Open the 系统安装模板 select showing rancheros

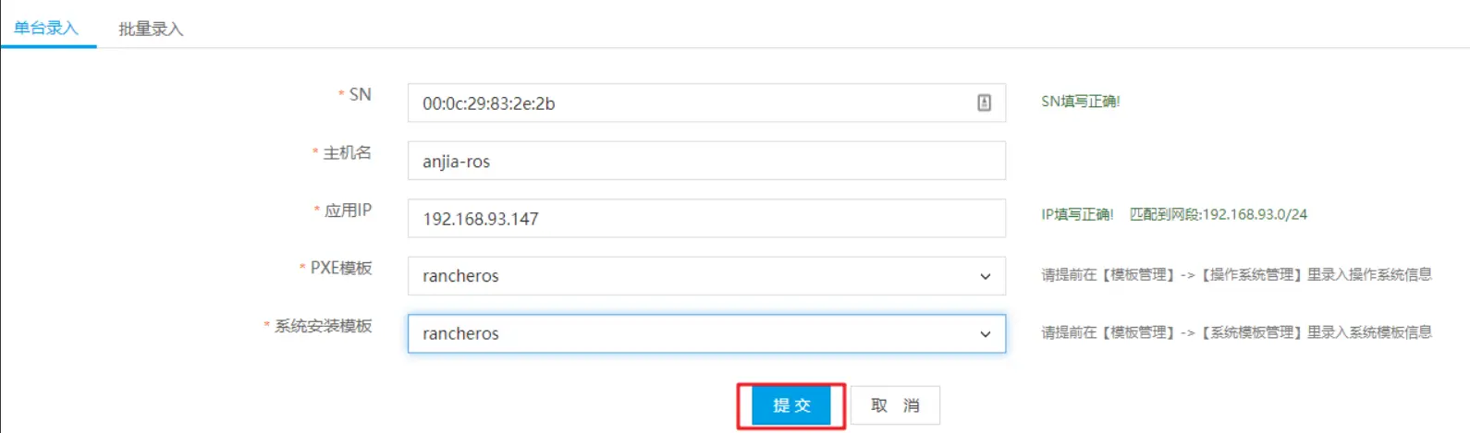tap(706, 333)
